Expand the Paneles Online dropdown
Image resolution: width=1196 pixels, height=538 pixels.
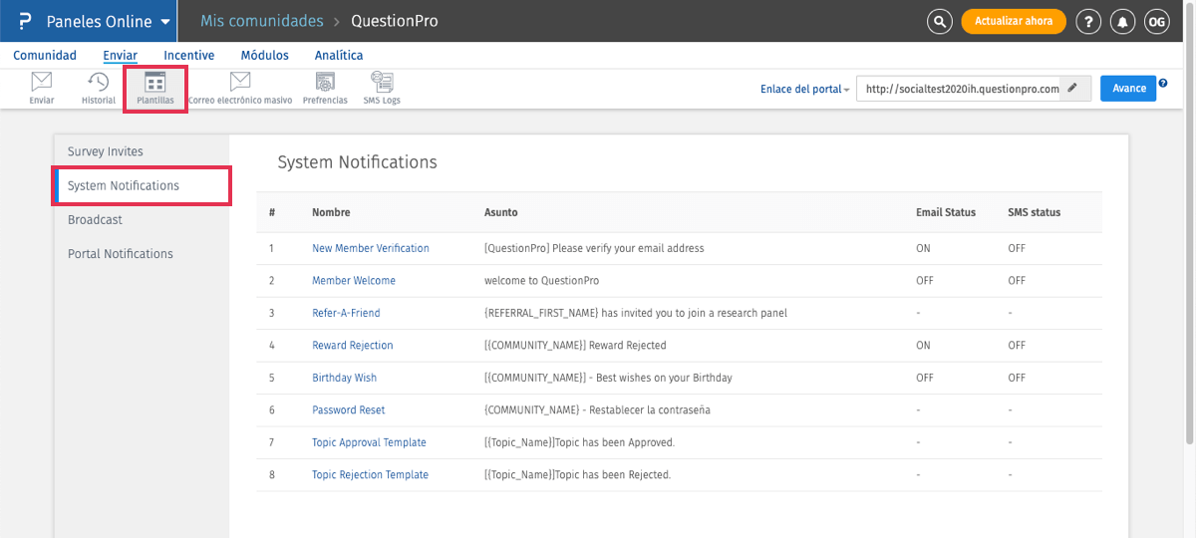[x=164, y=22]
